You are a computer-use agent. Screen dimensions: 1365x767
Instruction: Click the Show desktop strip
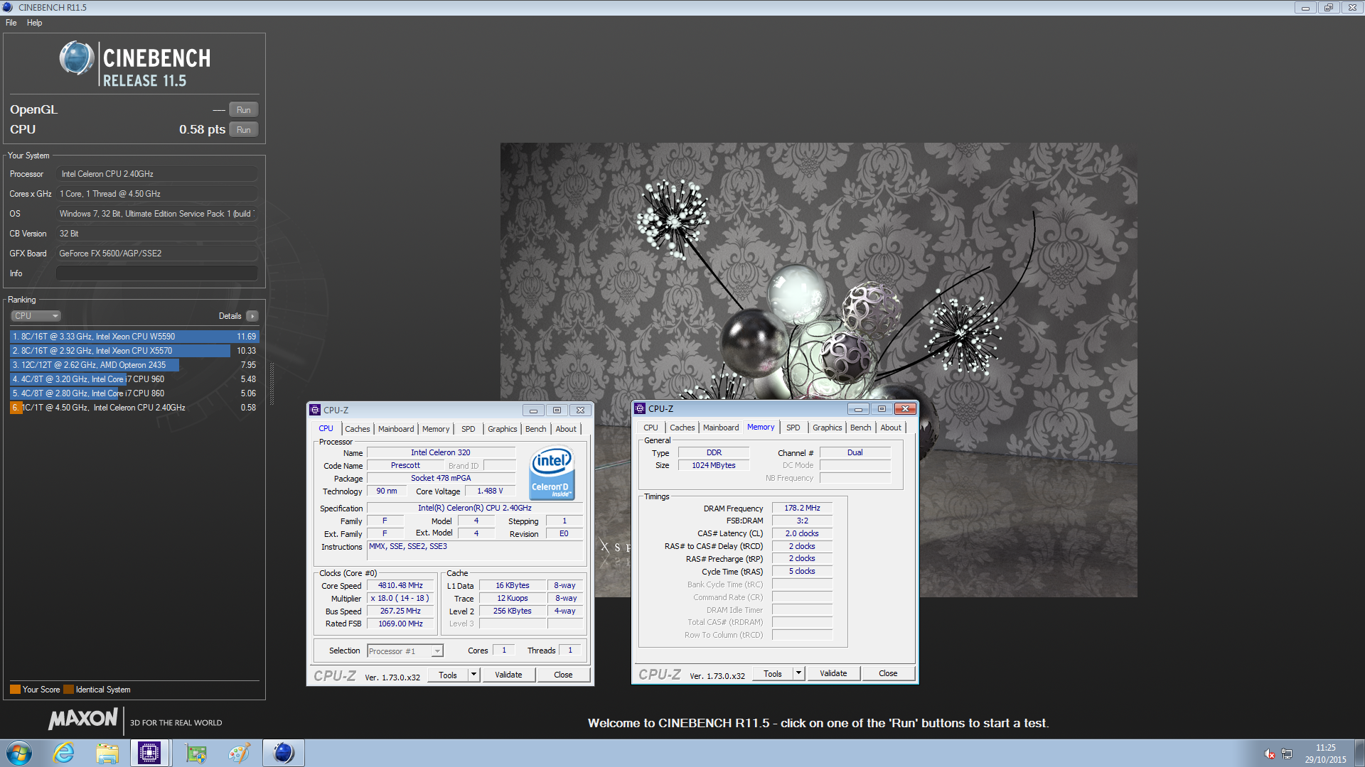point(1359,753)
